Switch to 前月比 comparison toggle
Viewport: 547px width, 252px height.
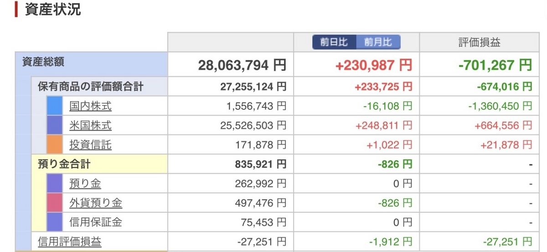coord(378,42)
